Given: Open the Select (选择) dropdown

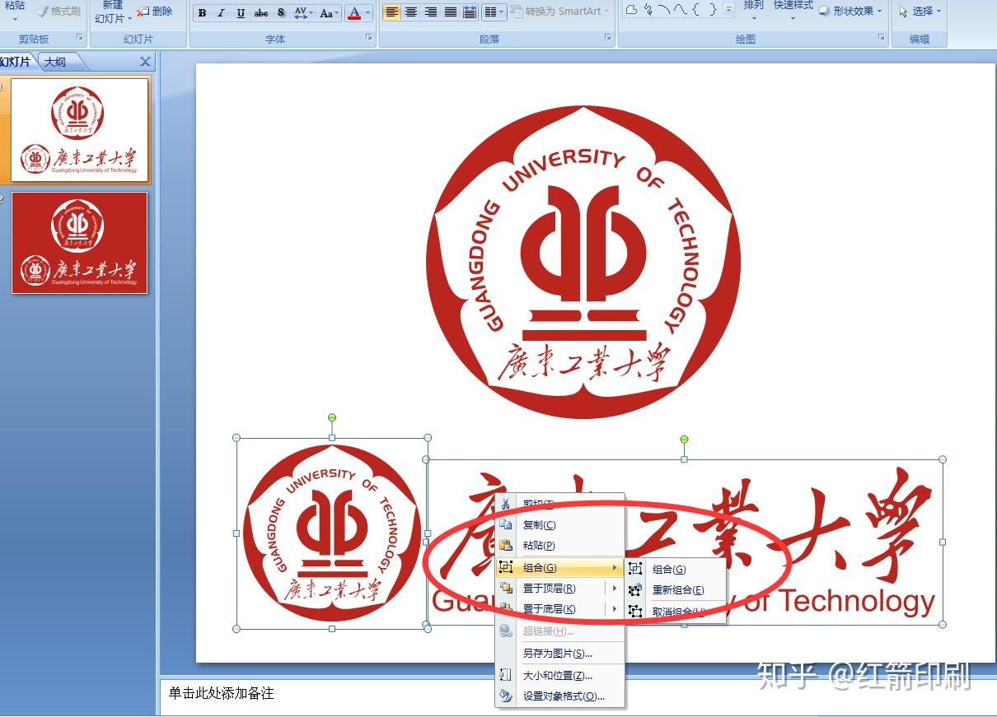Looking at the screenshot, I should click(x=919, y=12).
